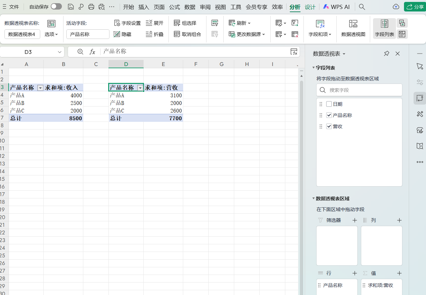Screen dimensions: 426x295
Task: Open 数据透视图 to insert a PivotChart
Action: click(x=353, y=28)
